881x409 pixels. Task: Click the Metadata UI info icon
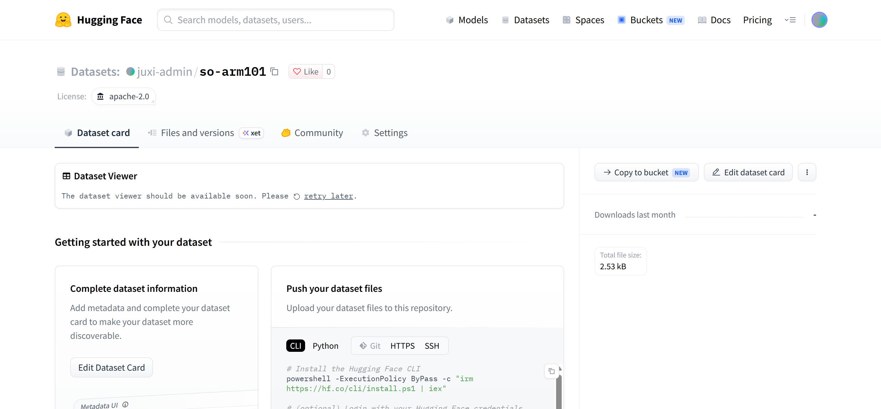[126, 404]
